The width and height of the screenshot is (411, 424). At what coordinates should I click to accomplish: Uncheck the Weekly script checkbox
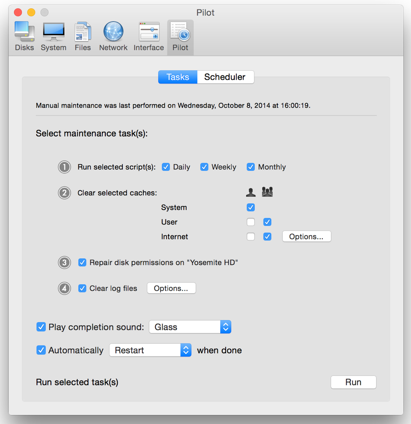click(x=204, y=167)
